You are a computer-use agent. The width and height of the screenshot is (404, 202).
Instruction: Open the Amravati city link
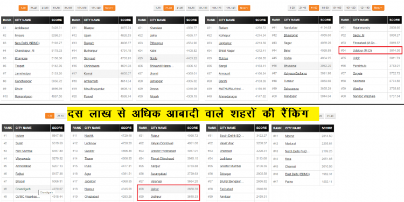(225, 73)
